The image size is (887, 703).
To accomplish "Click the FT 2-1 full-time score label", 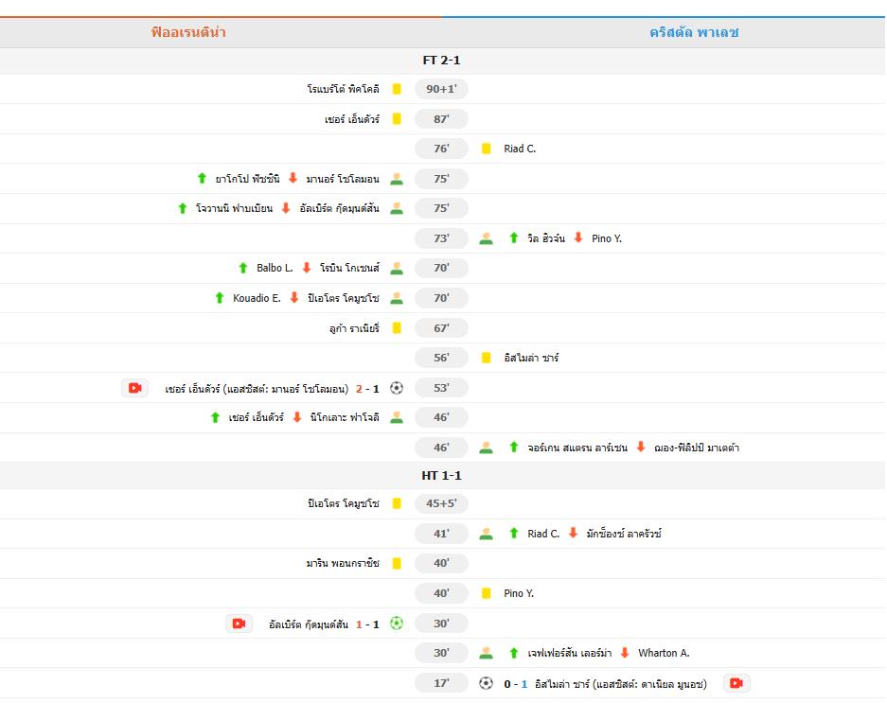I will (x=443, y=59).
